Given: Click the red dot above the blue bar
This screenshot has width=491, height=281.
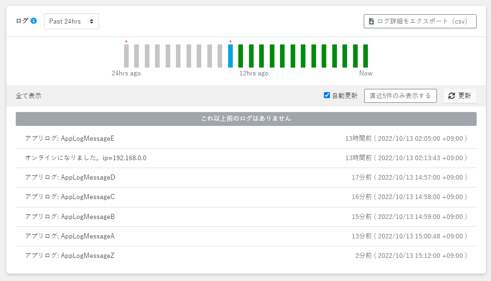Looking at the screenshot, I should pos(230,41).
